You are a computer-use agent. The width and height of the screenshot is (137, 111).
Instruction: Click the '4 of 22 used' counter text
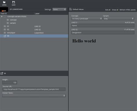point(129,22)
